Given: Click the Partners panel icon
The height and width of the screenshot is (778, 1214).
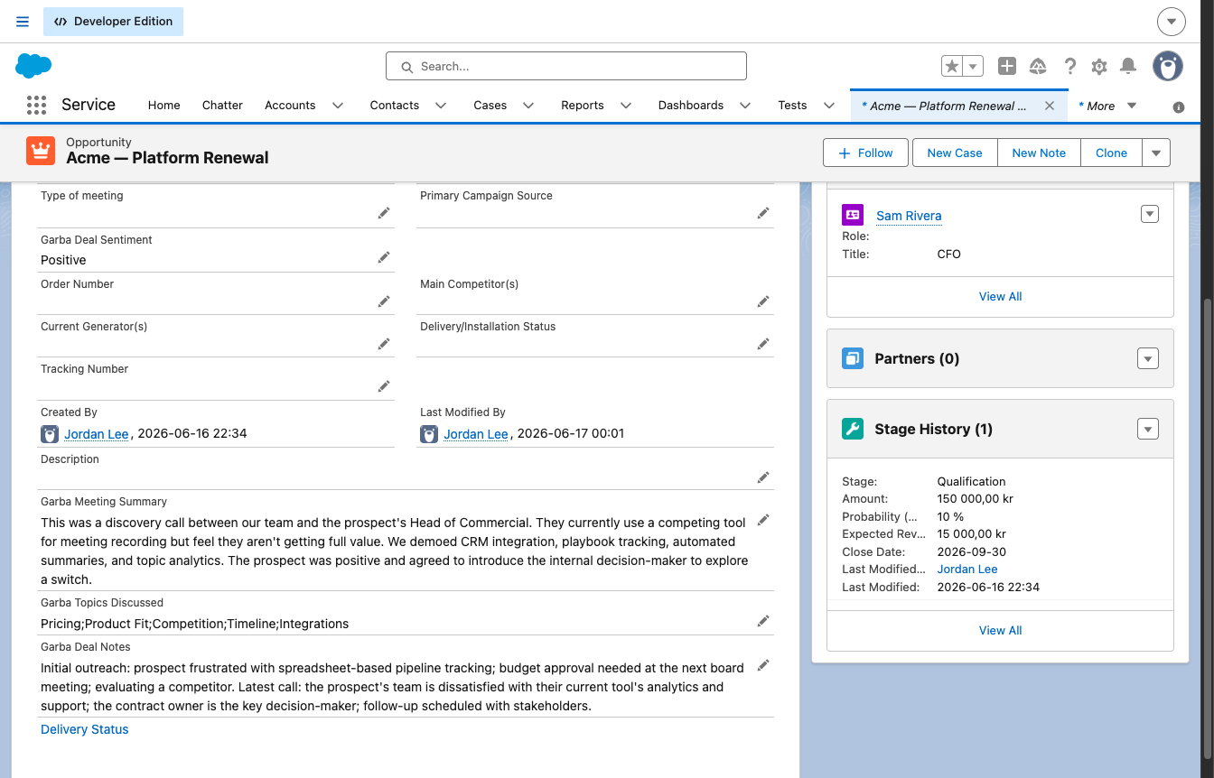Looking at the screenshot, I should pyautogui.click(x=853, y=358).
